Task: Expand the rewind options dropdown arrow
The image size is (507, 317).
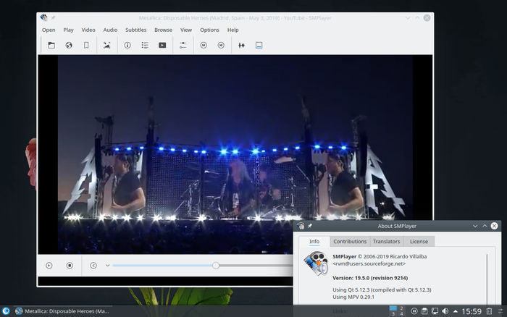Action: 107,266
